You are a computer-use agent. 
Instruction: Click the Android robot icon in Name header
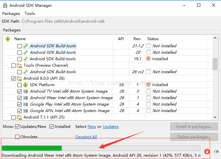pos(8,39)
